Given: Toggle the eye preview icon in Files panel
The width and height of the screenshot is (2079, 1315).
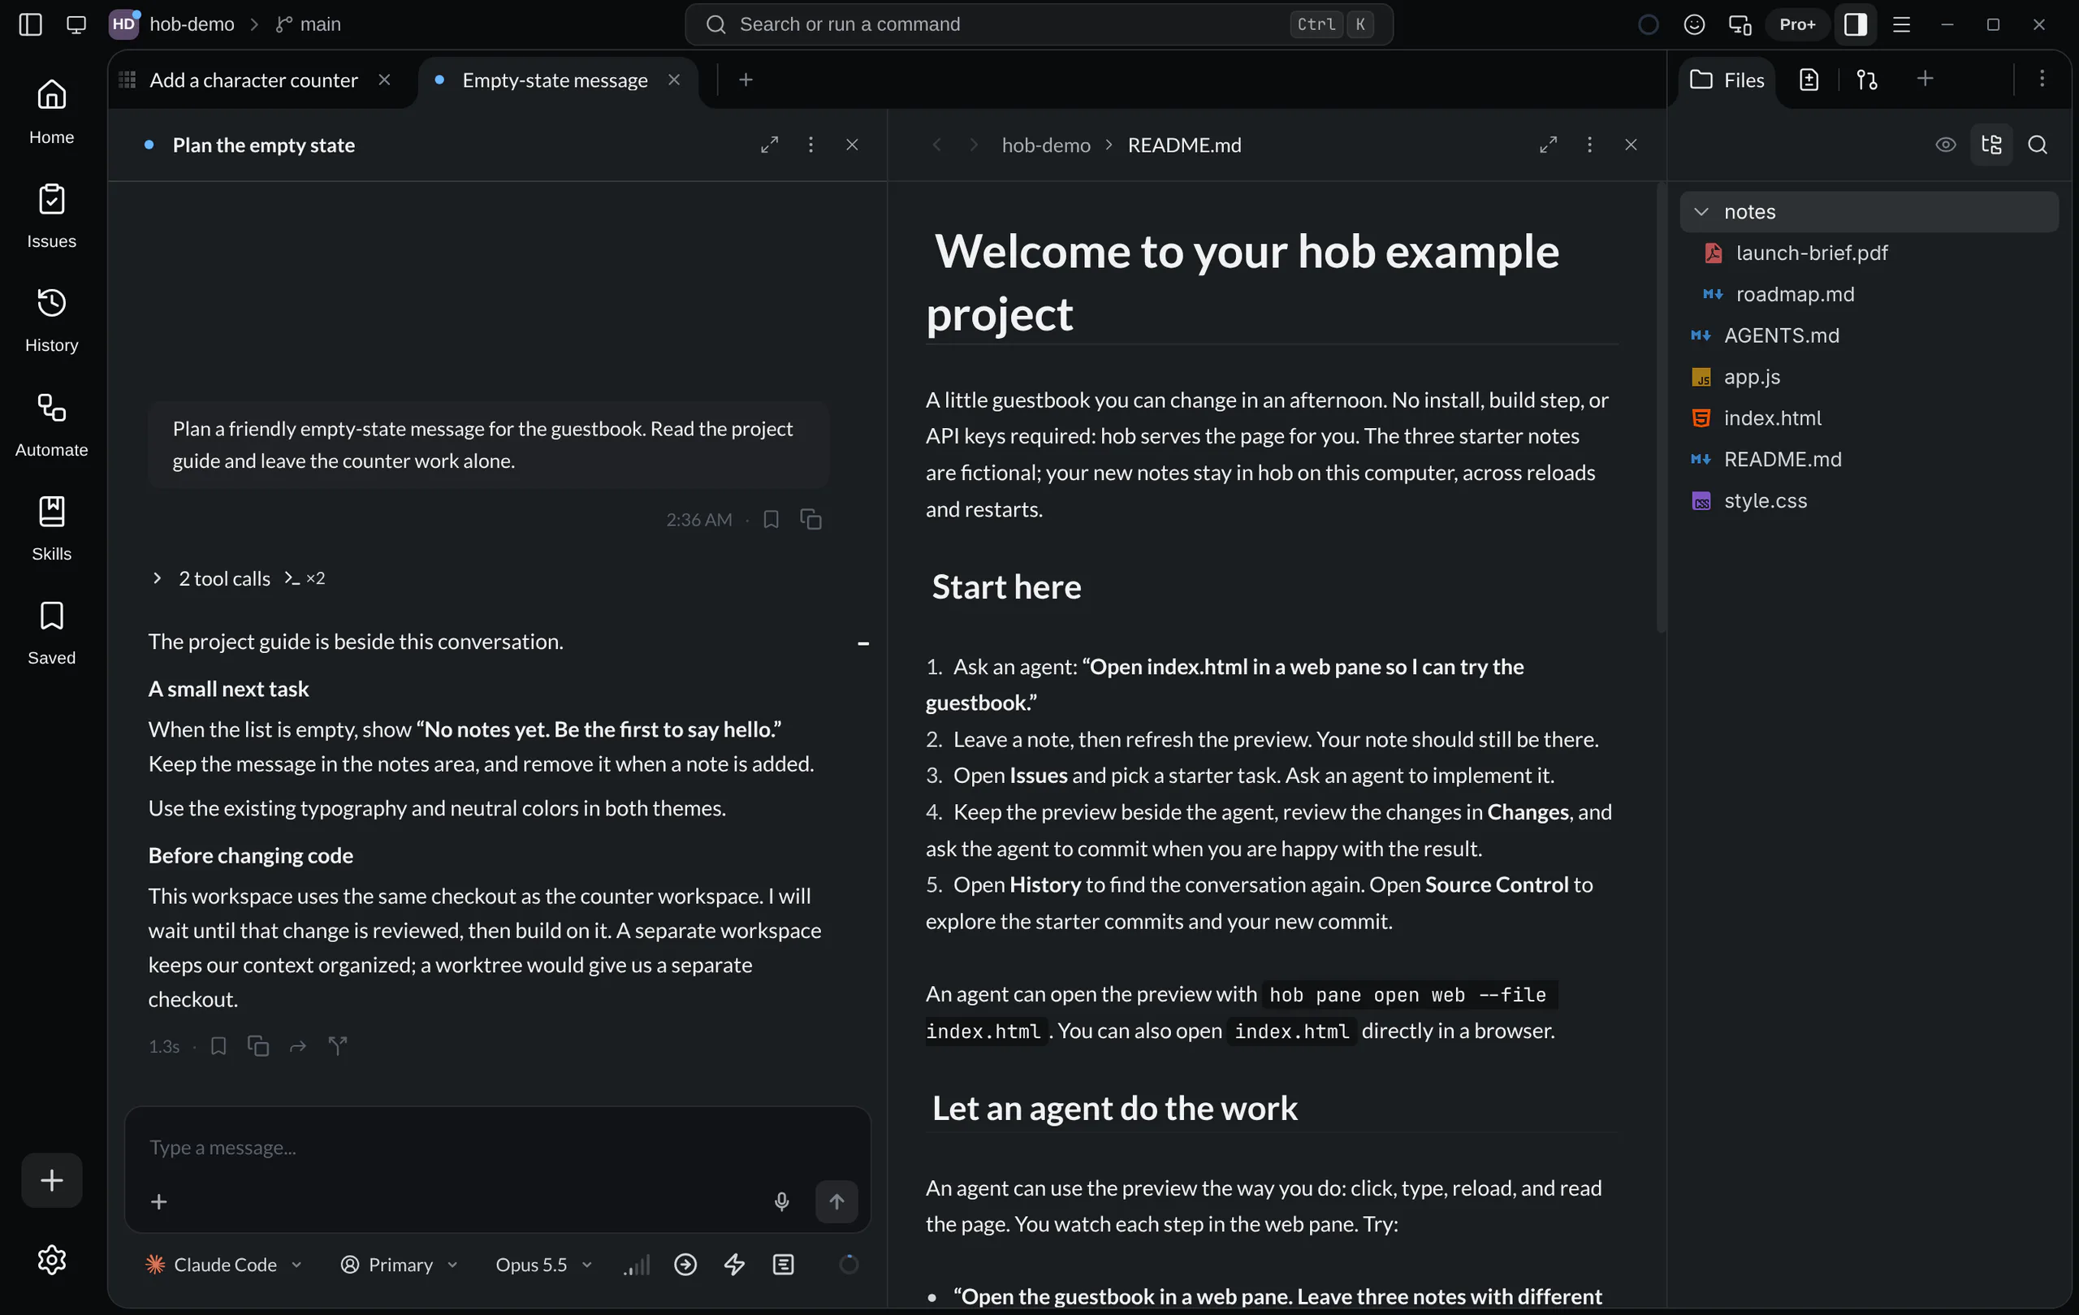Looking at the screenshot, I should [x=1945, y=145].
